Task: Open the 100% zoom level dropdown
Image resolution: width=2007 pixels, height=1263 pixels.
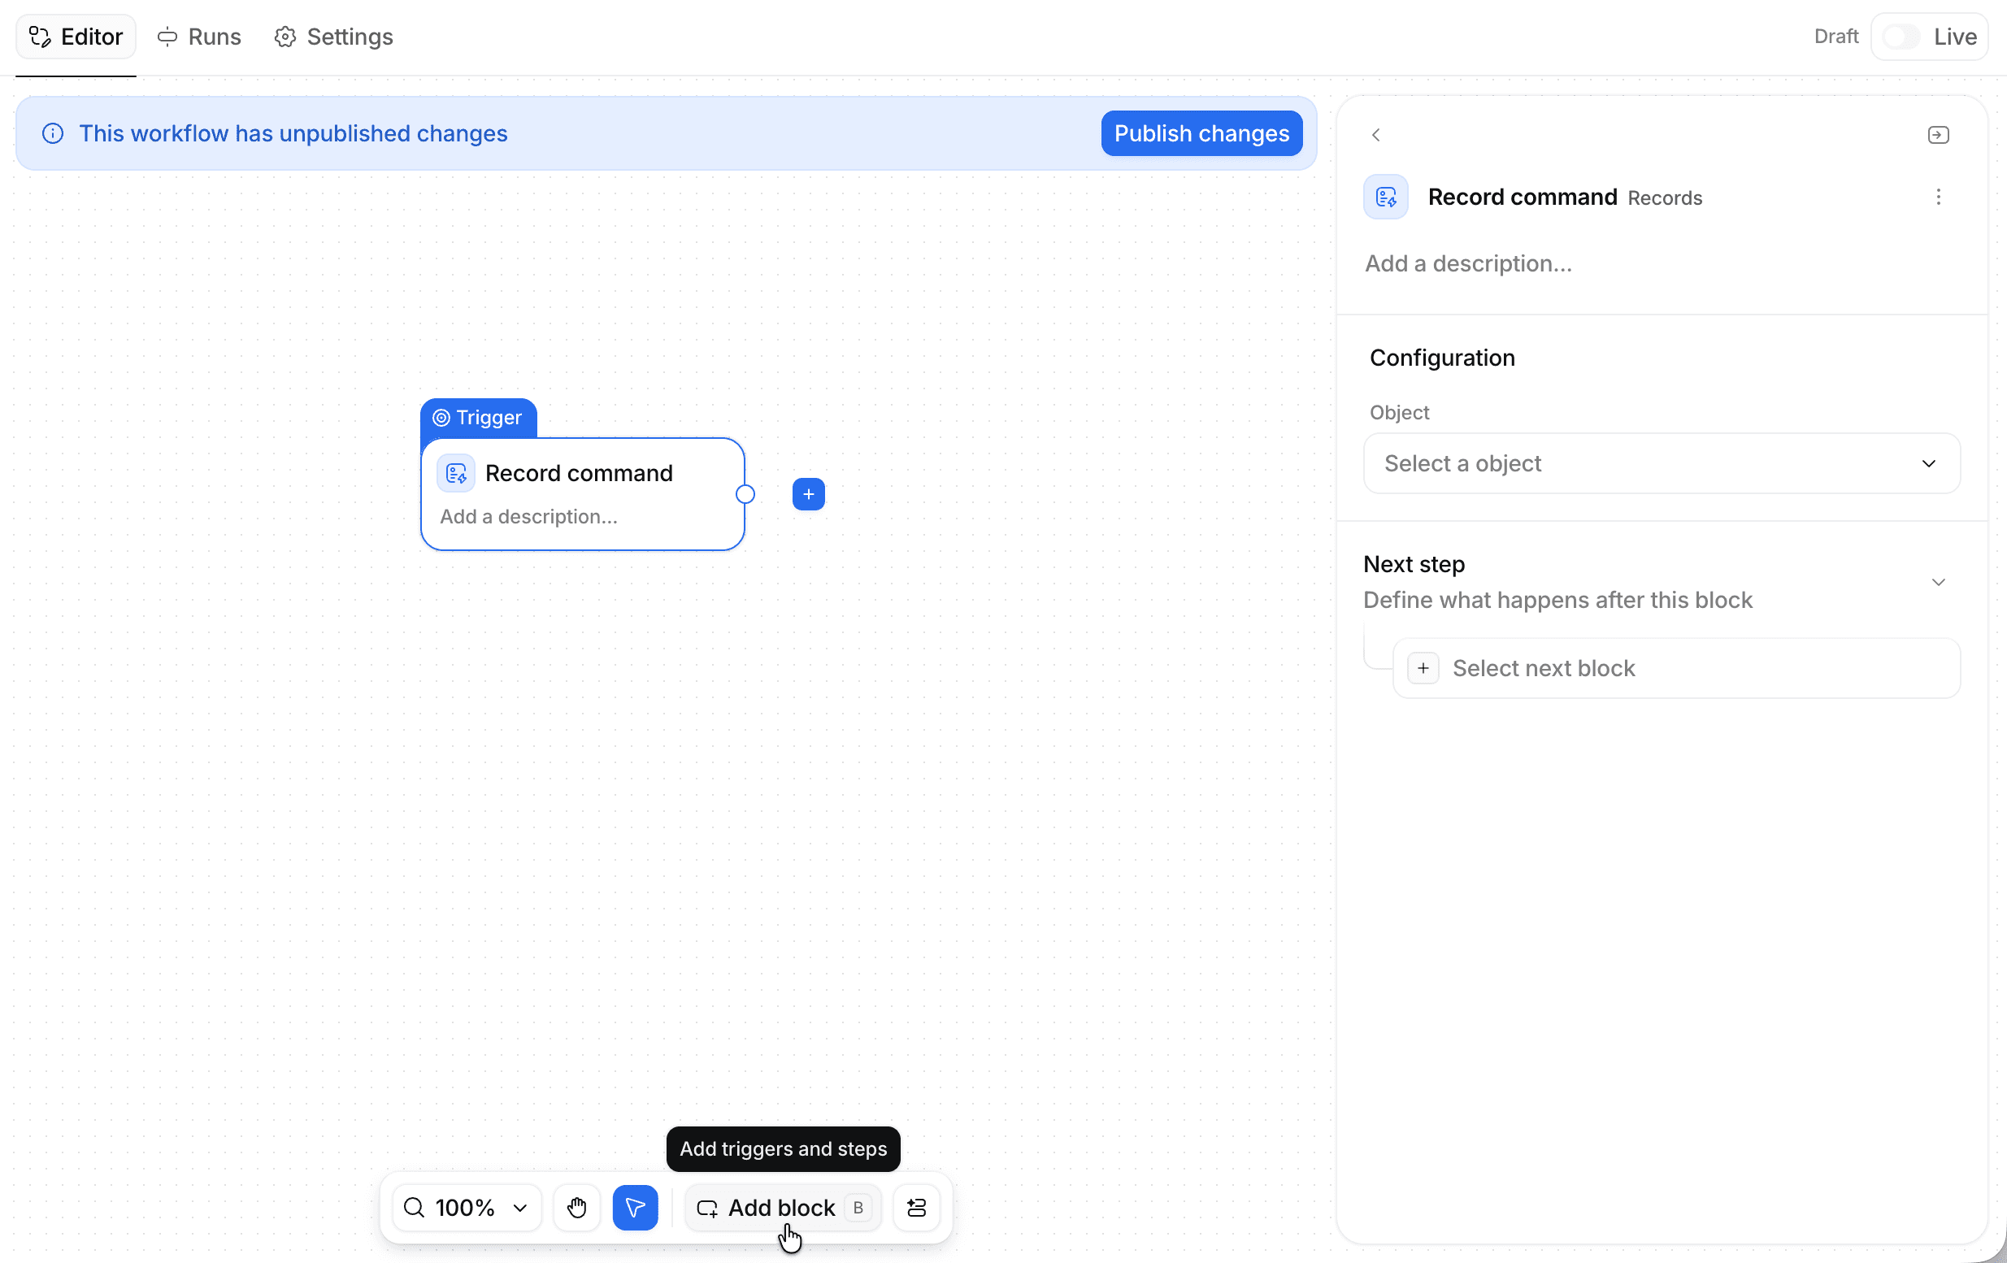Action: pos(467,1207)
